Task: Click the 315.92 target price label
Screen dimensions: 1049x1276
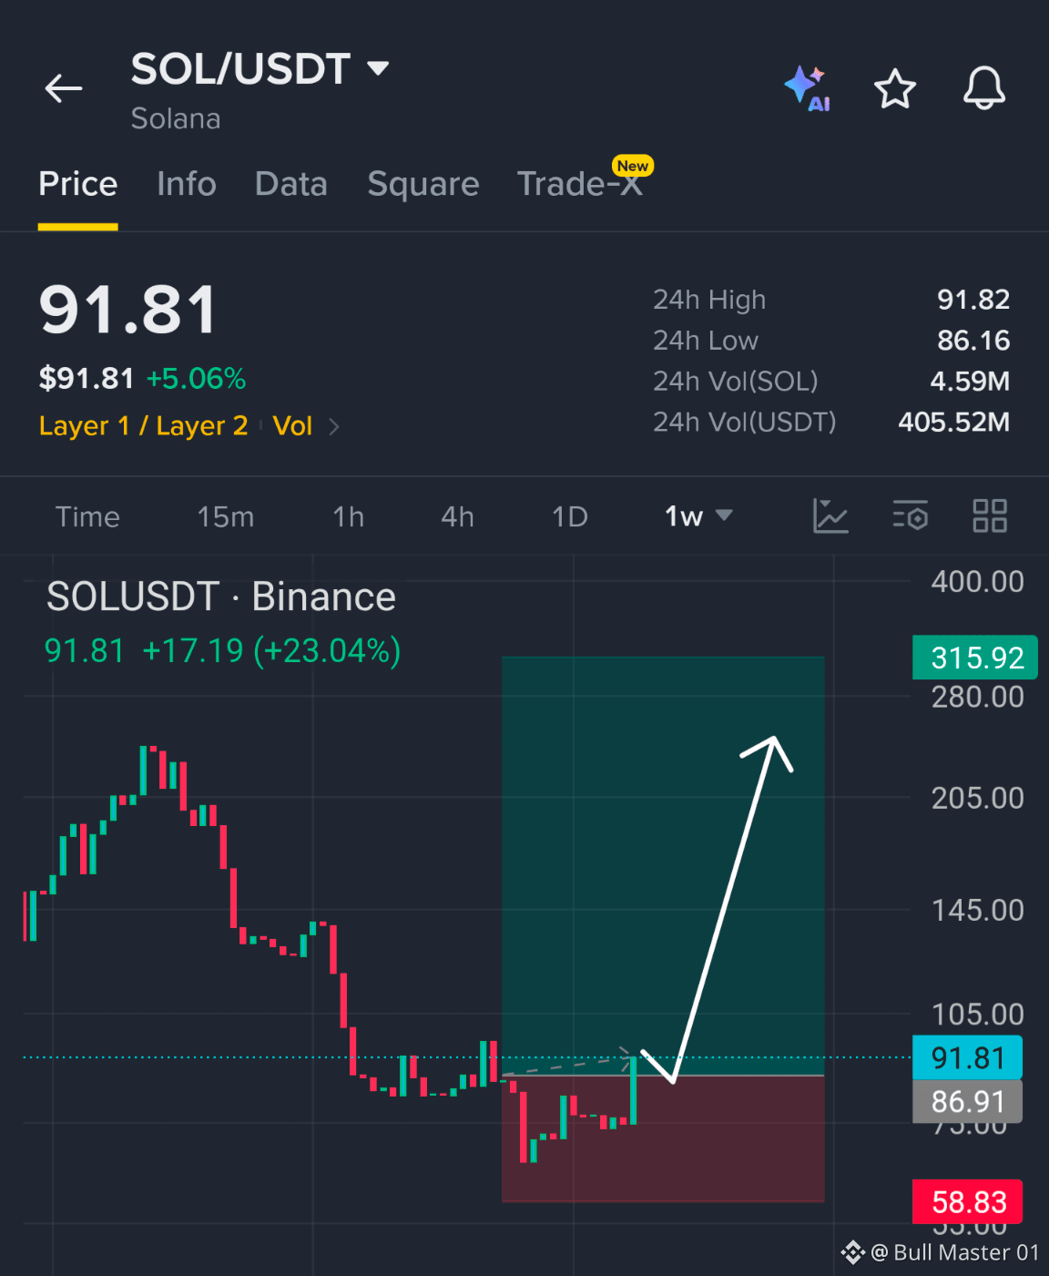Action: click(975, 657)
